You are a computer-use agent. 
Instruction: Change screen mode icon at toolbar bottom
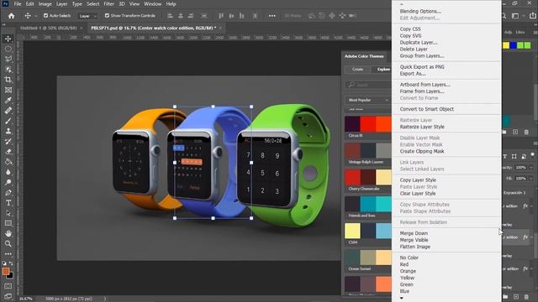coord(8,296)
